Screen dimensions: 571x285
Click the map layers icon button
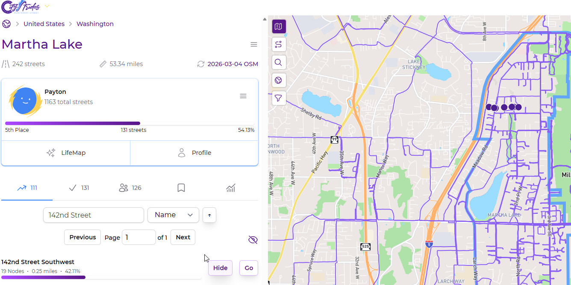pyautogui.click(x=279, y=26)
